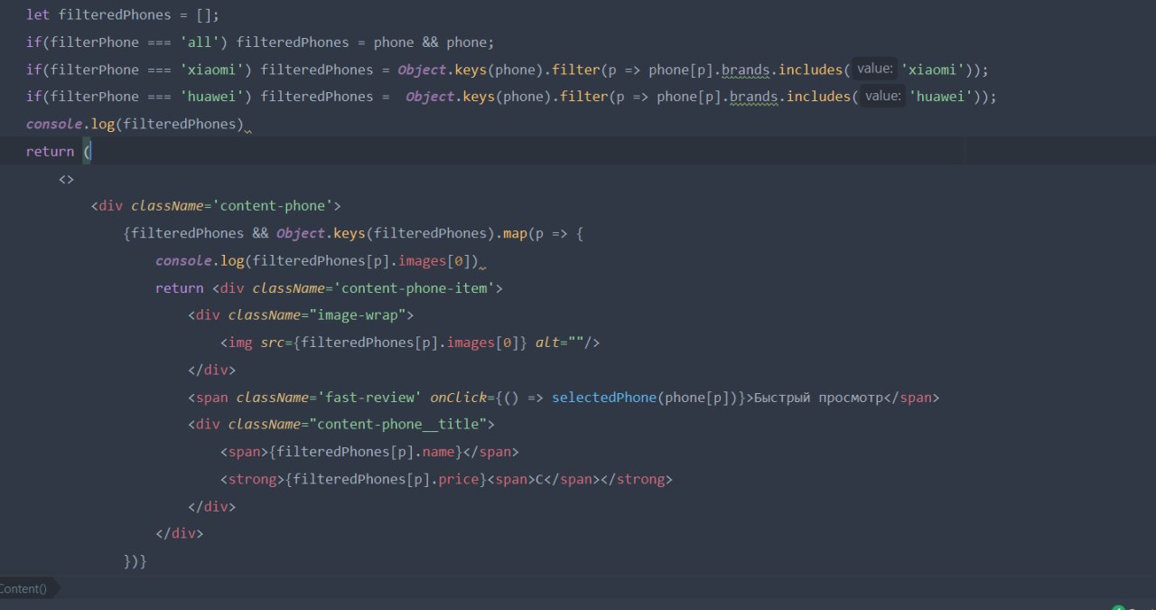This screenshot has width=1156, height=610.
Task: Click the 'map' method call
Action: 515,234
